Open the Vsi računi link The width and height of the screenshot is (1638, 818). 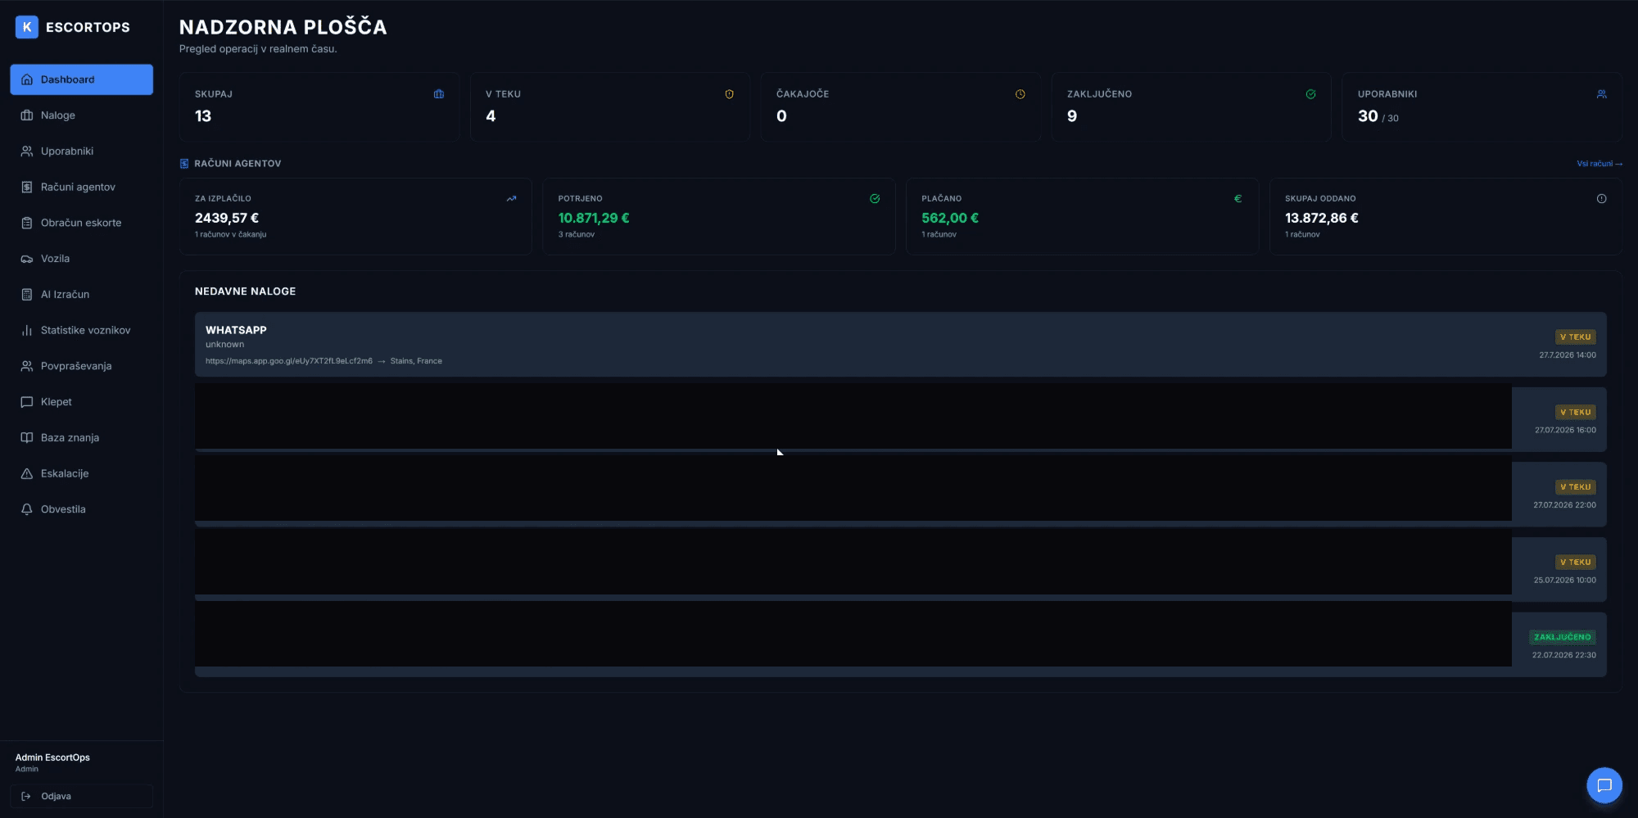1599,164
